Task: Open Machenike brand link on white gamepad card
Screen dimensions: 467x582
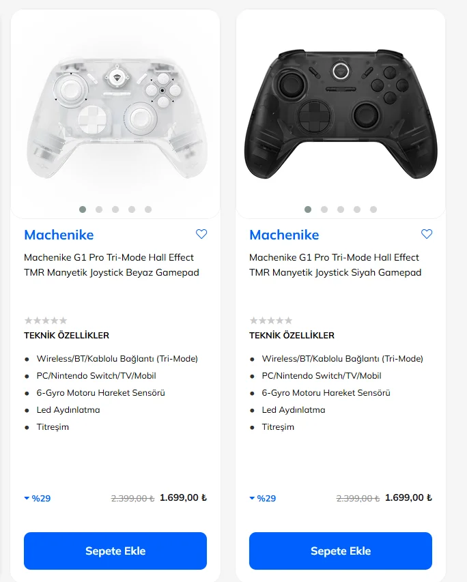Action: 59,235
